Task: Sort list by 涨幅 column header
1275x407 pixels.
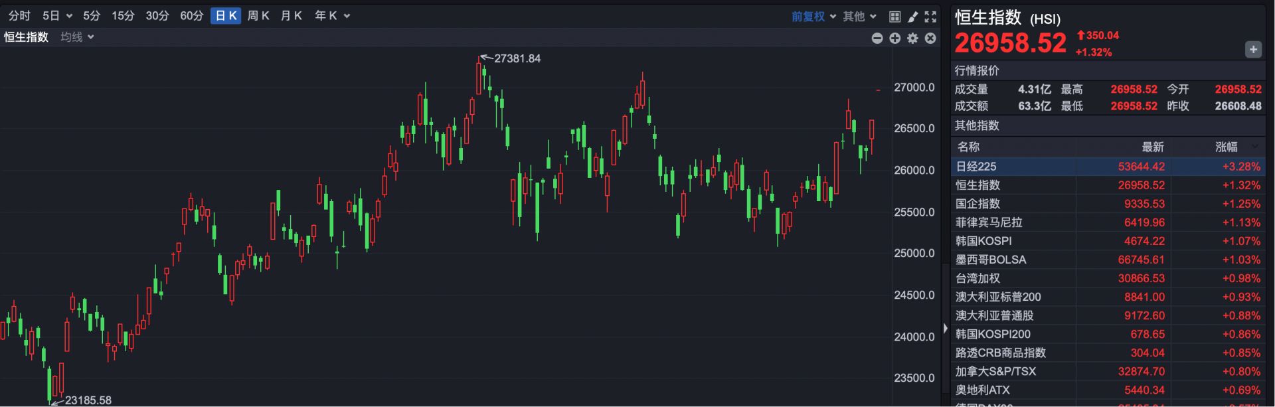Action: pos(1227,147)
